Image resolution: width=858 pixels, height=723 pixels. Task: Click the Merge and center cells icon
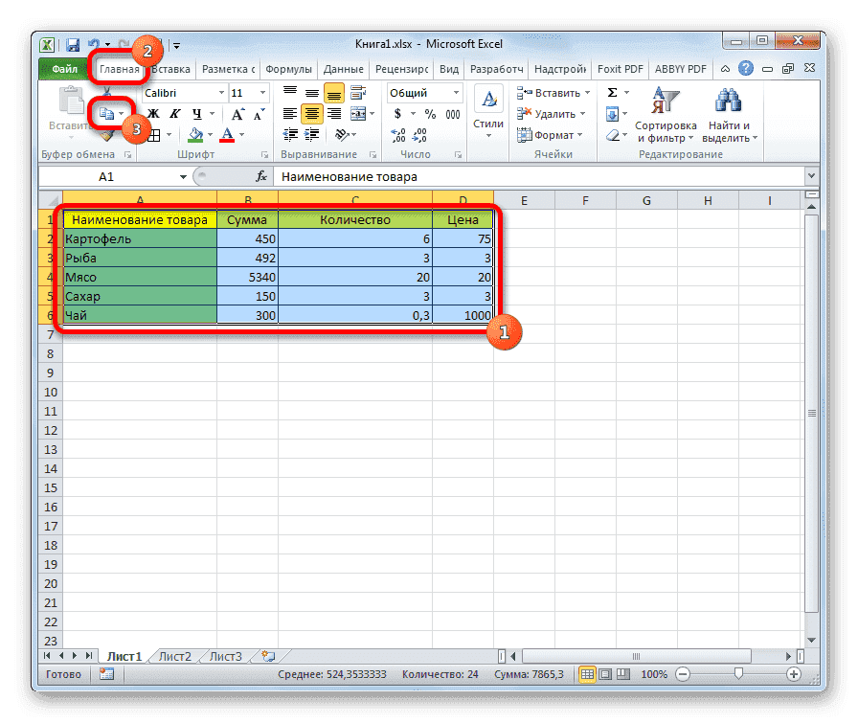[360, 113]
